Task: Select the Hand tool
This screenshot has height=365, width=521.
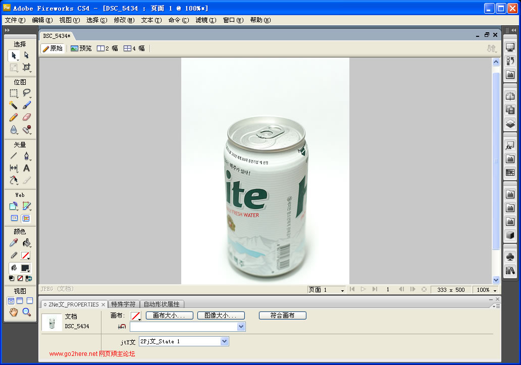Action: (14, 312)
